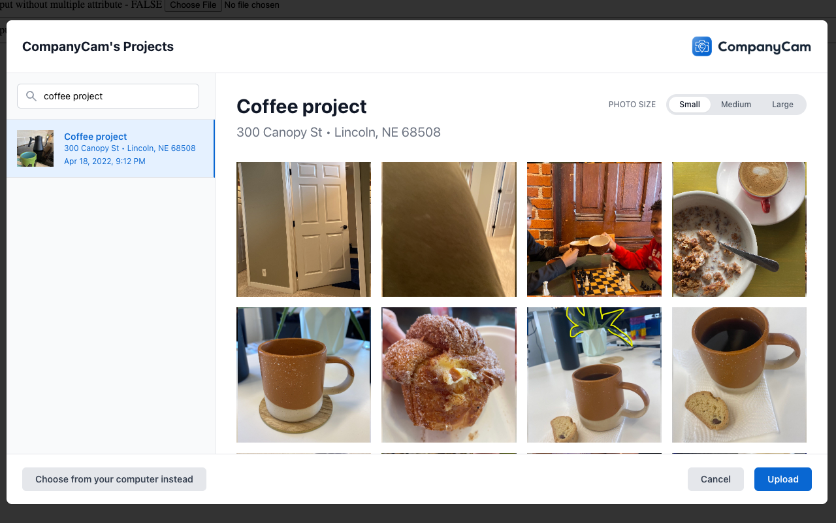Select the chess game photo
The width and height of the screenshot is (836, 523).
(x=594, y=229)
